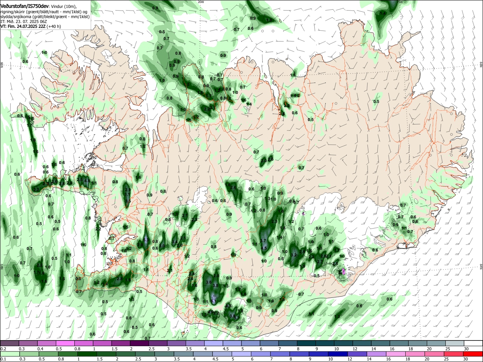Click the '0.2' label of the upper legend
483x362 pixels.
pos(3,349)
